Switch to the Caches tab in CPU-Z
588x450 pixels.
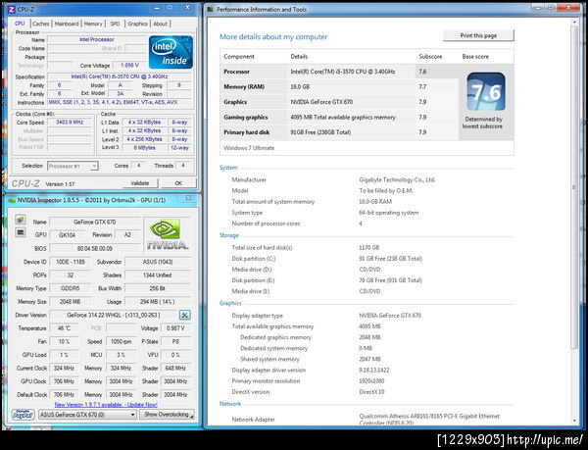click(x=40, y=24)
